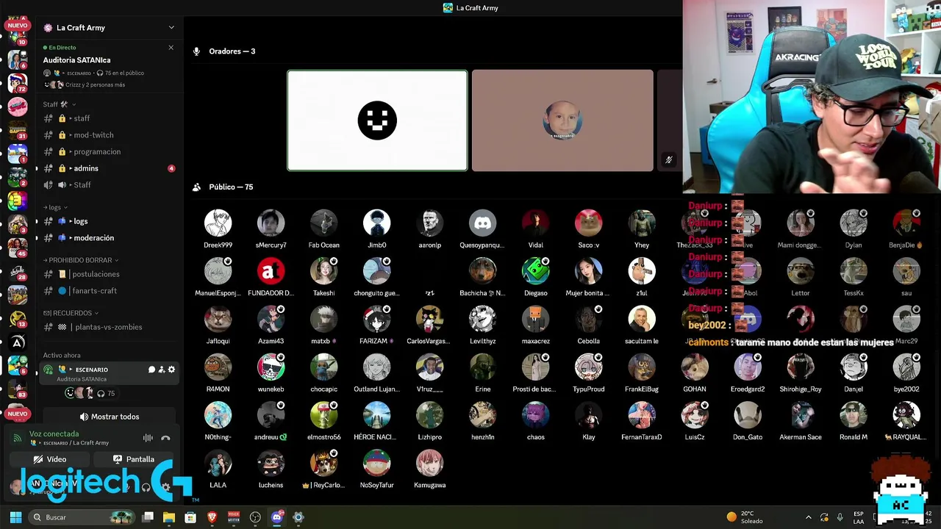941x529 pixels.
Task: Open the postulaciones channel
Action: pos(109,274)
